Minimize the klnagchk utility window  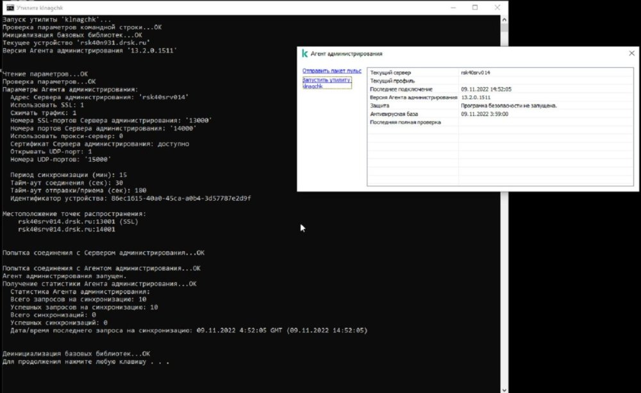[x=453, y=7]
